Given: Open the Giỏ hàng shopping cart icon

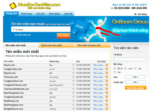Looking at the screenshot, I should click(x=135, y=14).
